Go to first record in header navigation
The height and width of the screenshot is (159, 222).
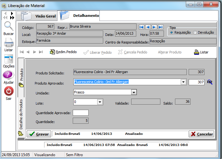point(142,27)
